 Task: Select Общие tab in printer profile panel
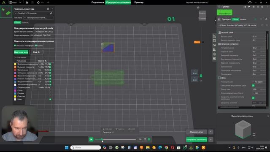(17, 22)
